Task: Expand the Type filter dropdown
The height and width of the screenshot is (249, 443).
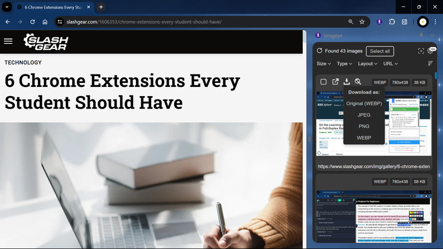Action: click(x=344, y=64)
